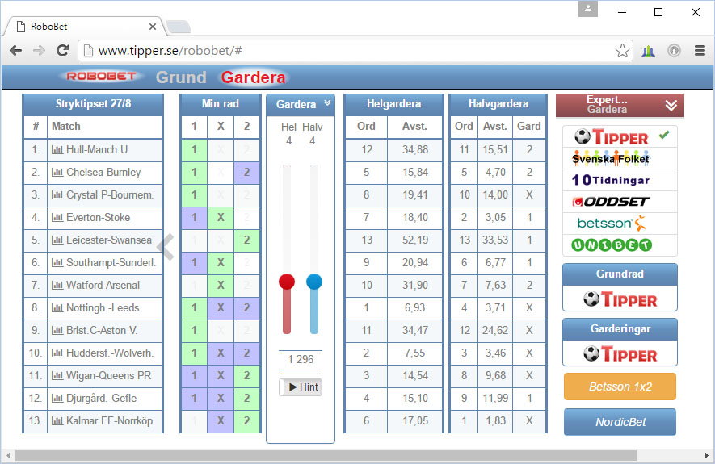
Task: Bookmark this page with the star icon
Action: 622,51
